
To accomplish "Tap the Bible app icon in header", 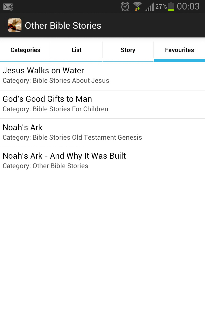I will click(14, 25).
